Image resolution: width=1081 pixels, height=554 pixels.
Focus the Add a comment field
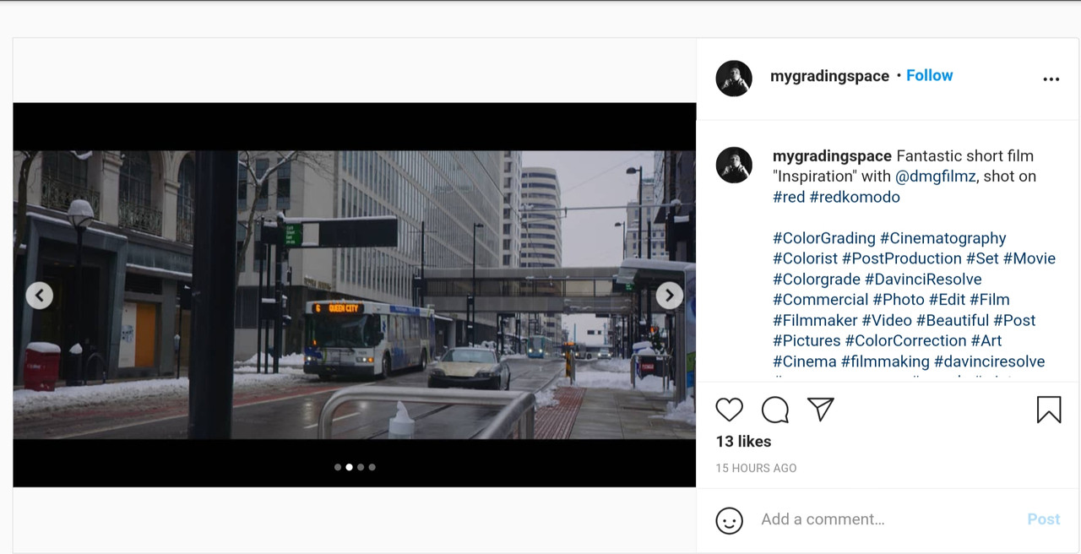click(x=887, y=519)
